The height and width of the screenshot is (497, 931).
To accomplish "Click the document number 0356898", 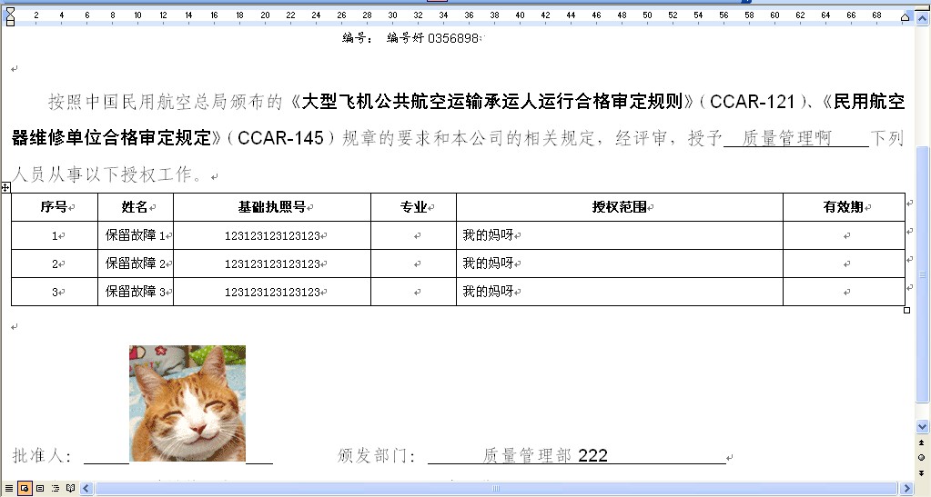I will tap(453, 38).
